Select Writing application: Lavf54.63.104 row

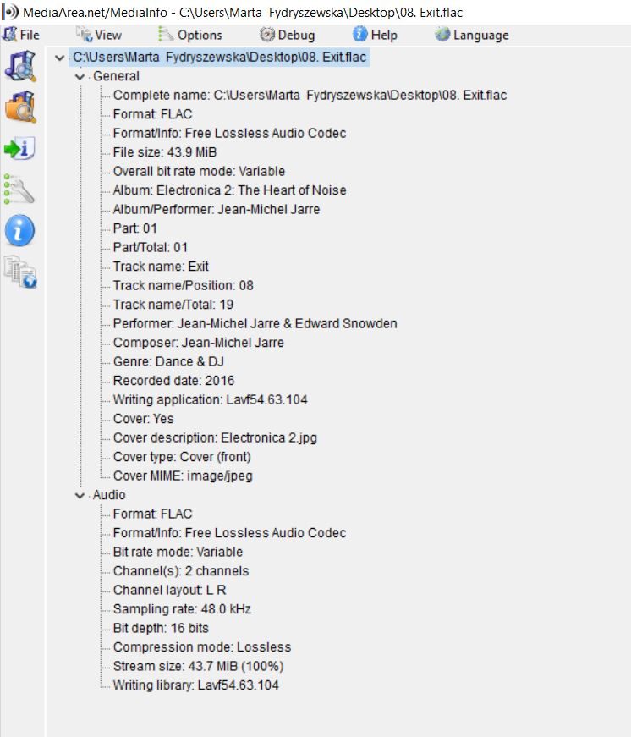click(x=210, y=399)
